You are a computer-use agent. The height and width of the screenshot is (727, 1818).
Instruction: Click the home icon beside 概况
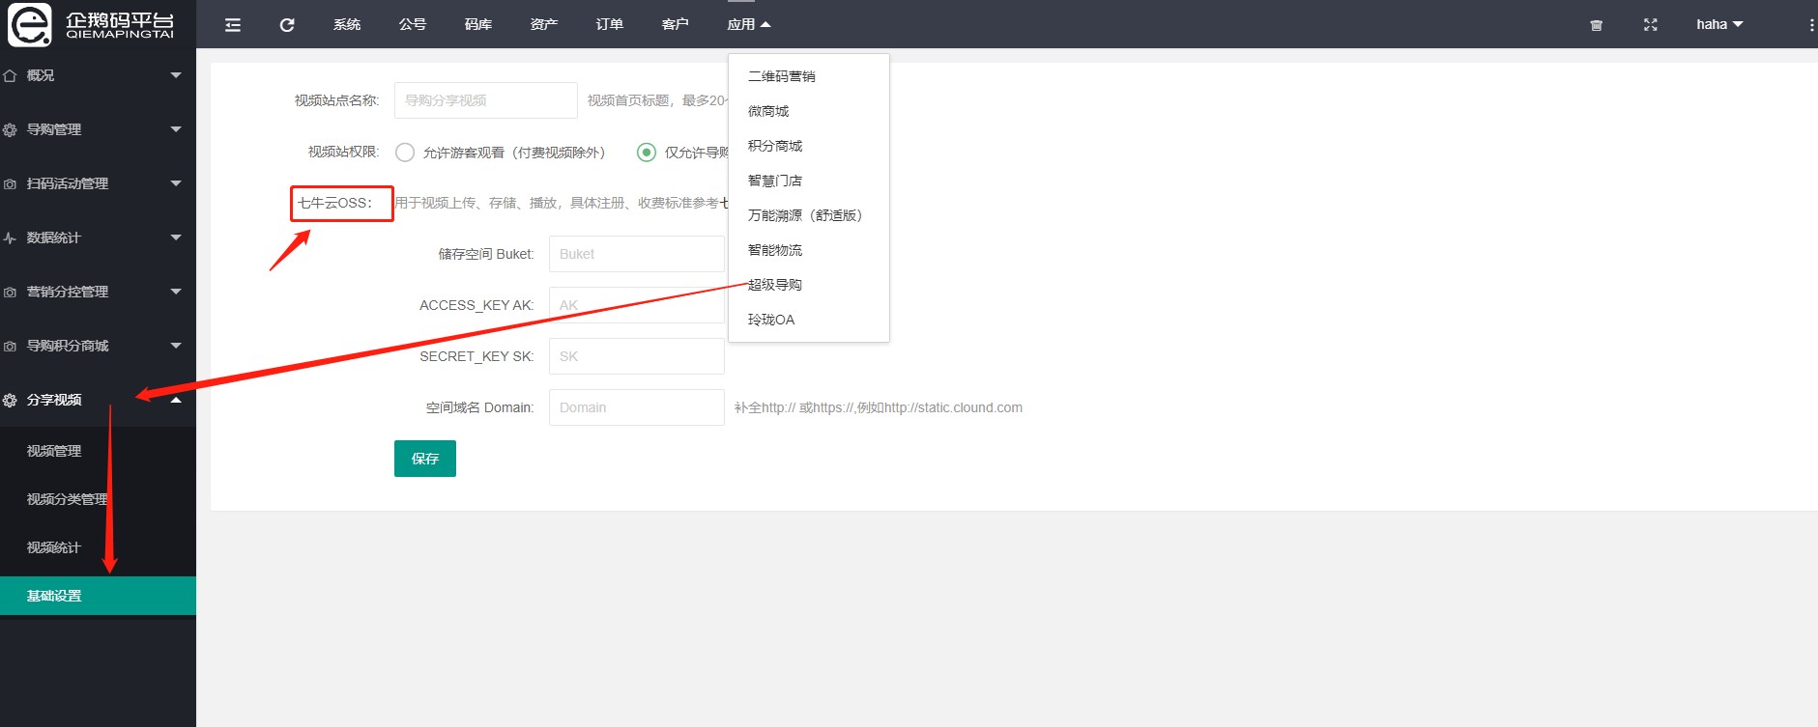click(x=10, y=75)
